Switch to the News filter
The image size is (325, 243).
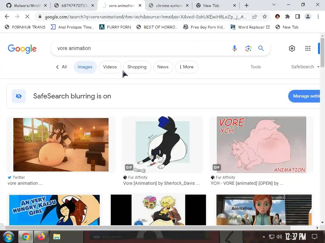click(x=163, y=67)
